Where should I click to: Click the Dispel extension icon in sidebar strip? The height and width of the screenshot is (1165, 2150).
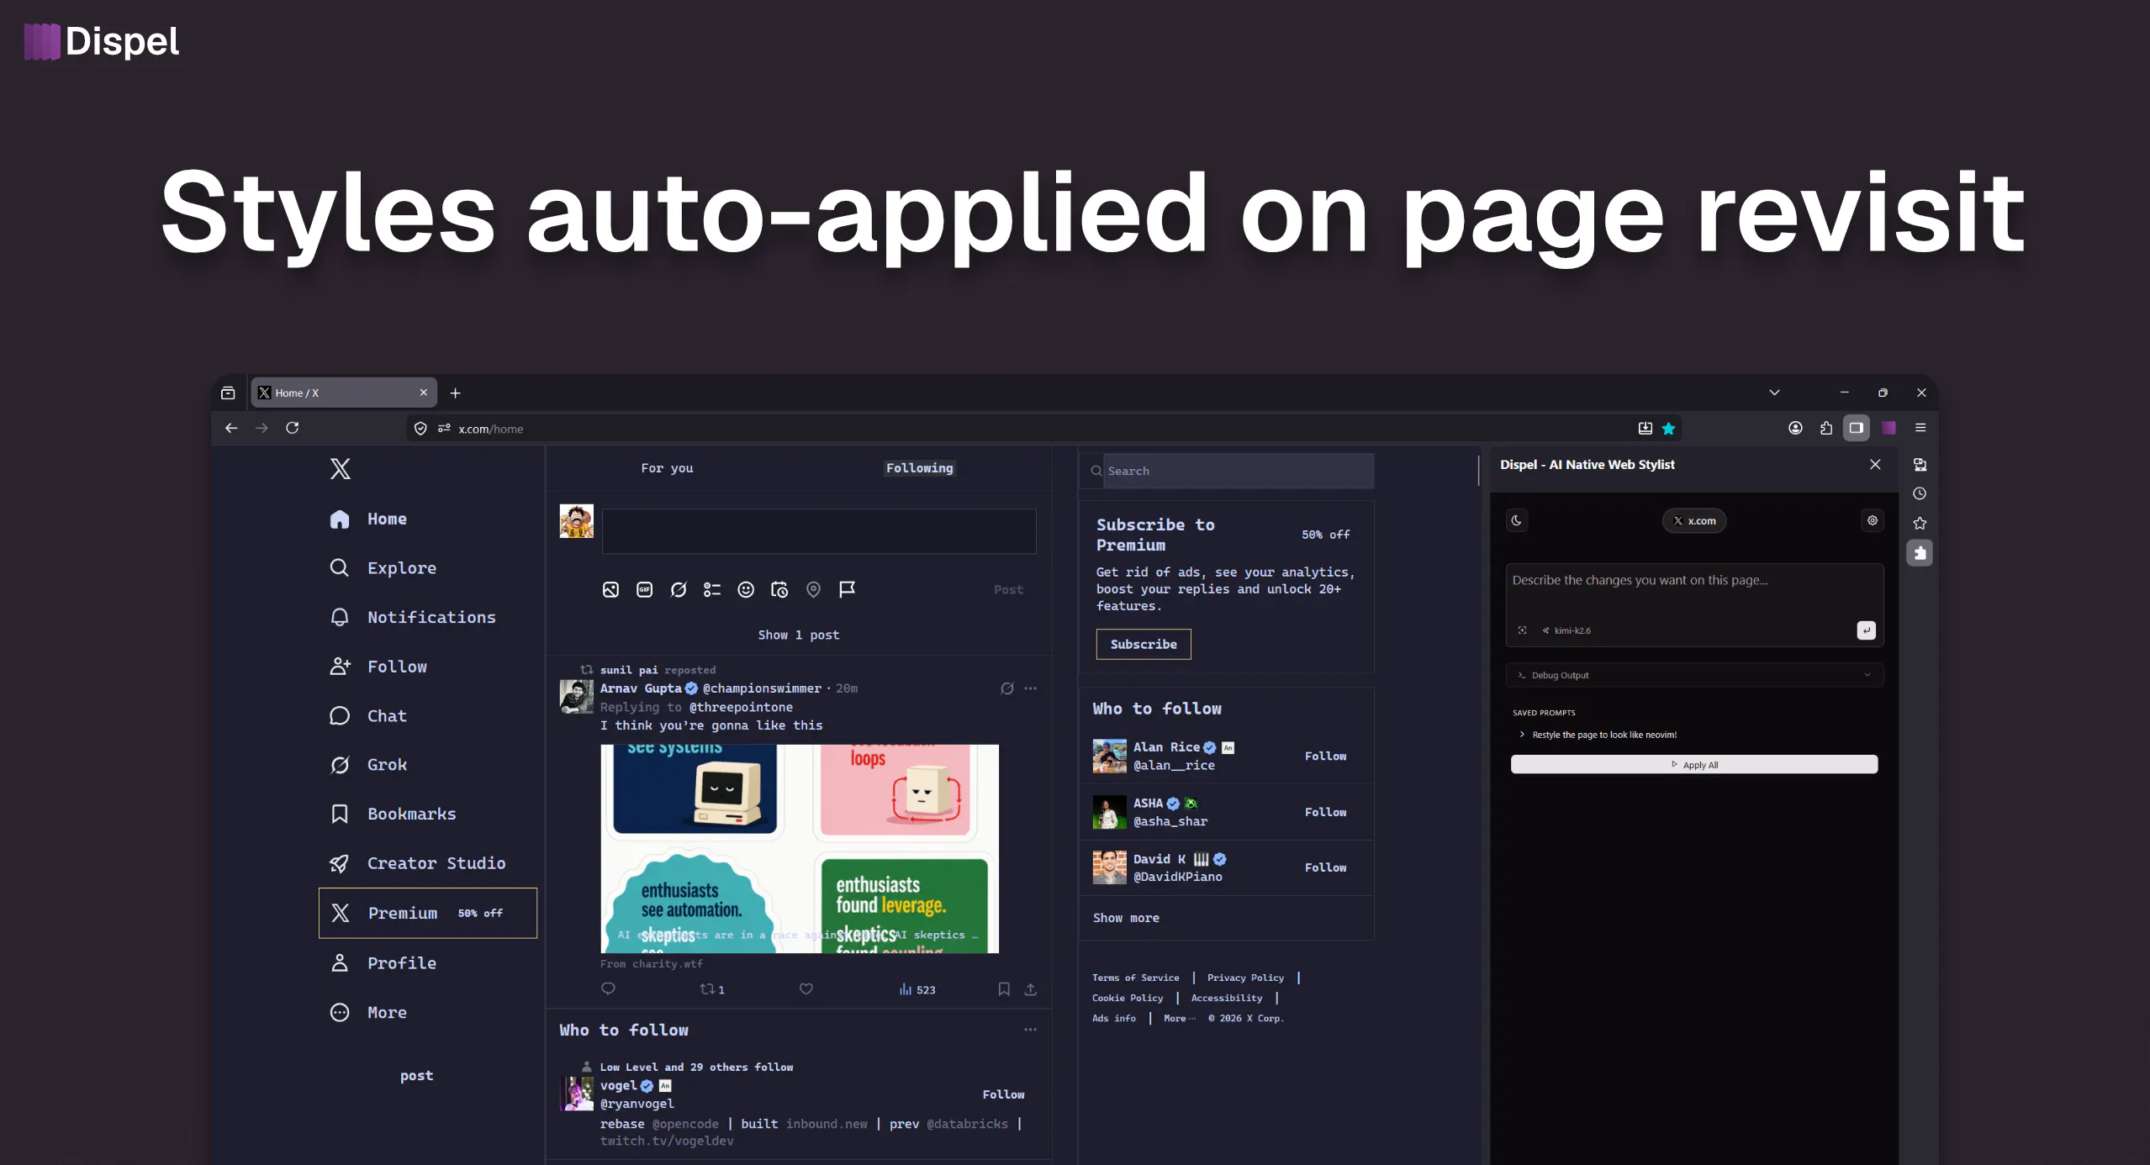click(1920, 553)
